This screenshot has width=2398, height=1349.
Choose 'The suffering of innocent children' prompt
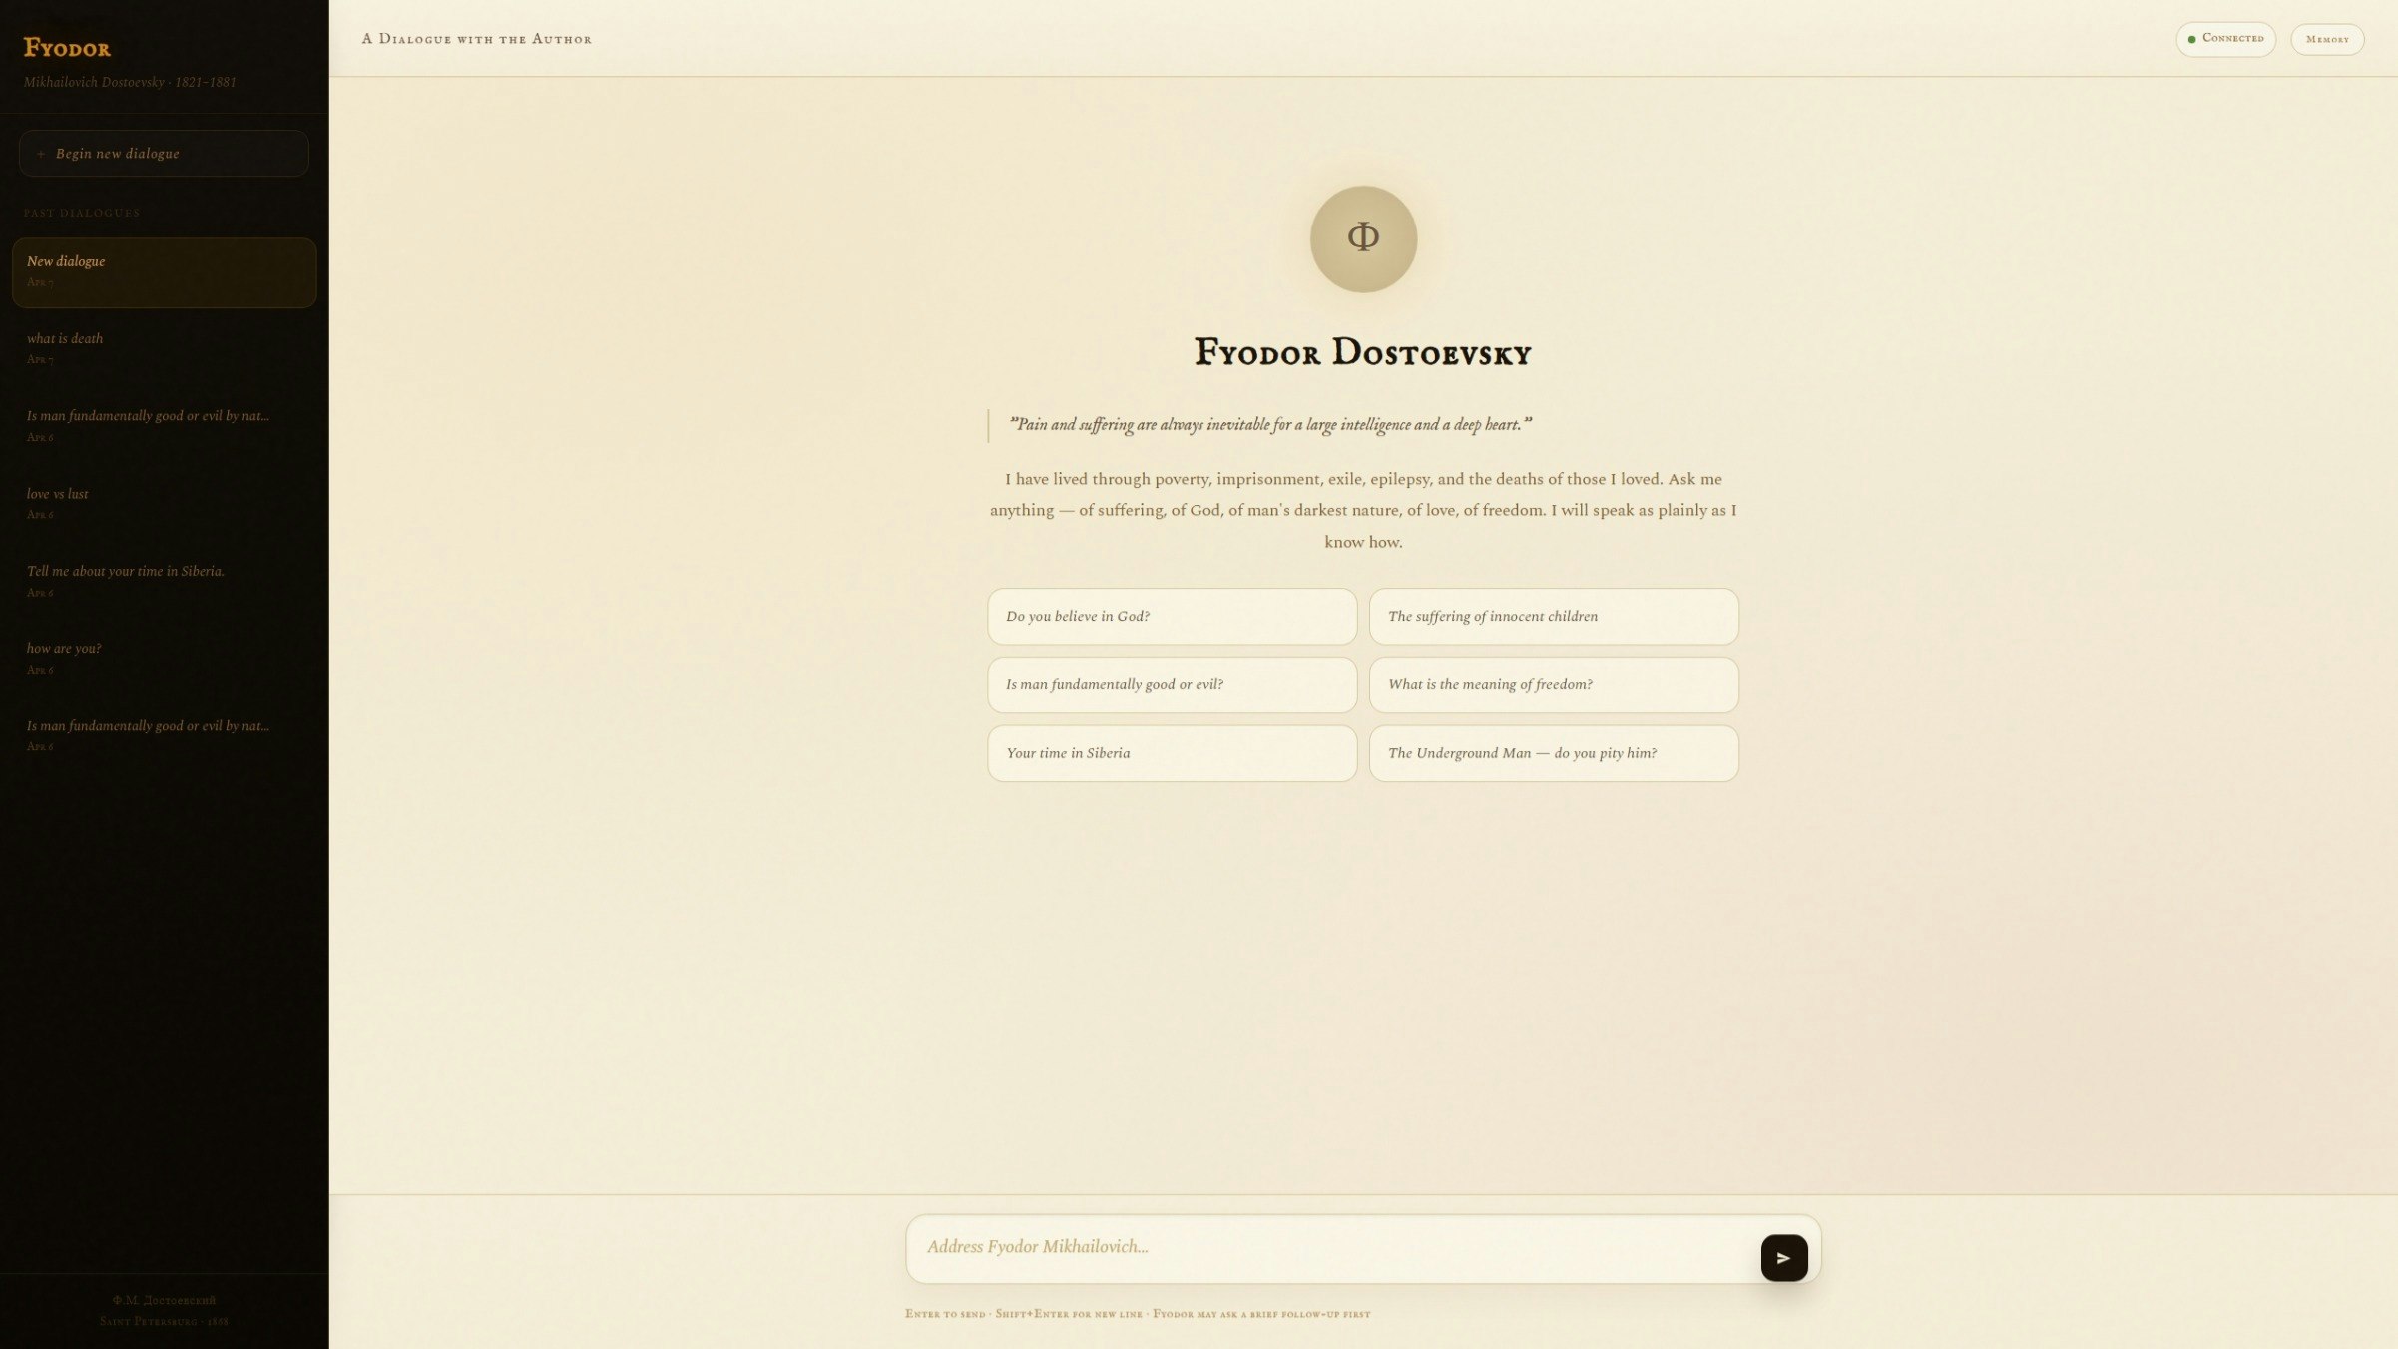coord(1553,616)
